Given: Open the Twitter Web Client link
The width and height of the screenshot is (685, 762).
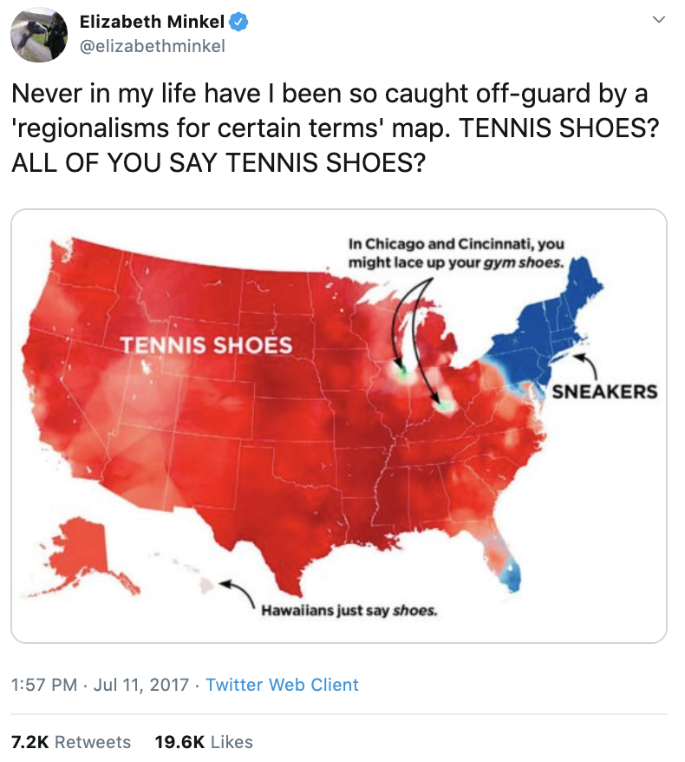Looking at the screenshot, I should 290,686.
